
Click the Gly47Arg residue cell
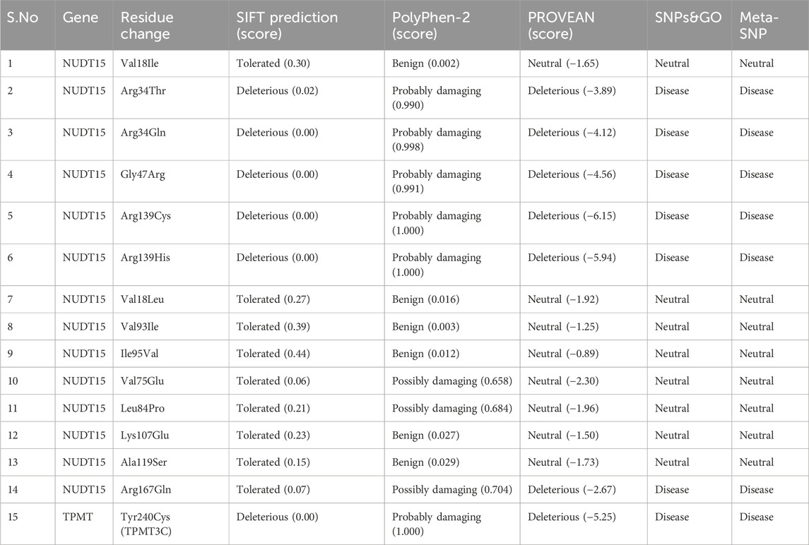click(145, 174)
